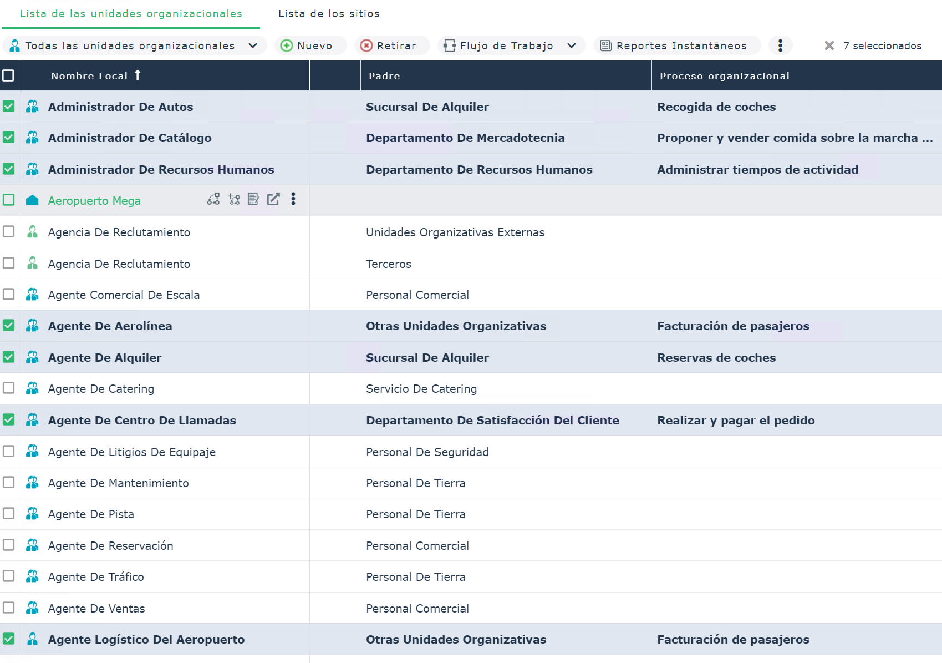This screenshot has width=942, height=663.
Task: Uncheck the Administrador De Catálogo checkbox
Action: point(8,137)
